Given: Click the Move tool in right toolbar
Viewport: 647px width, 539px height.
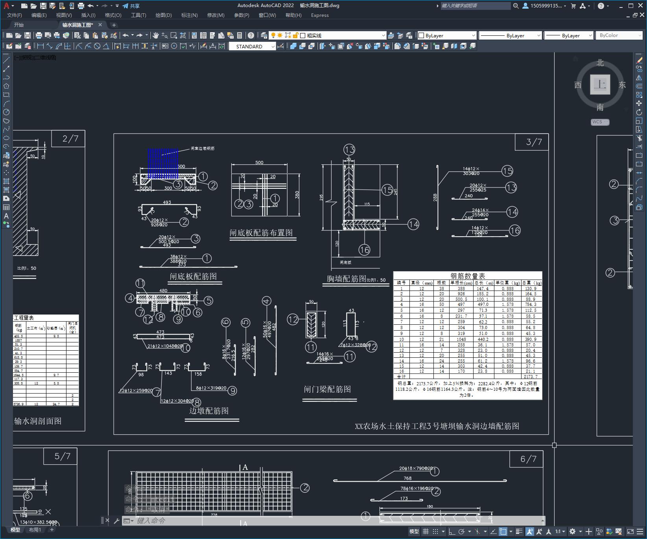Looking at the screenshot, I should [639, 103].
